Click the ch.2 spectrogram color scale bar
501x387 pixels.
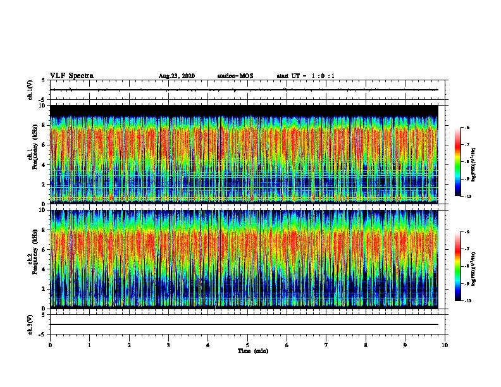[x=457, y=266]
